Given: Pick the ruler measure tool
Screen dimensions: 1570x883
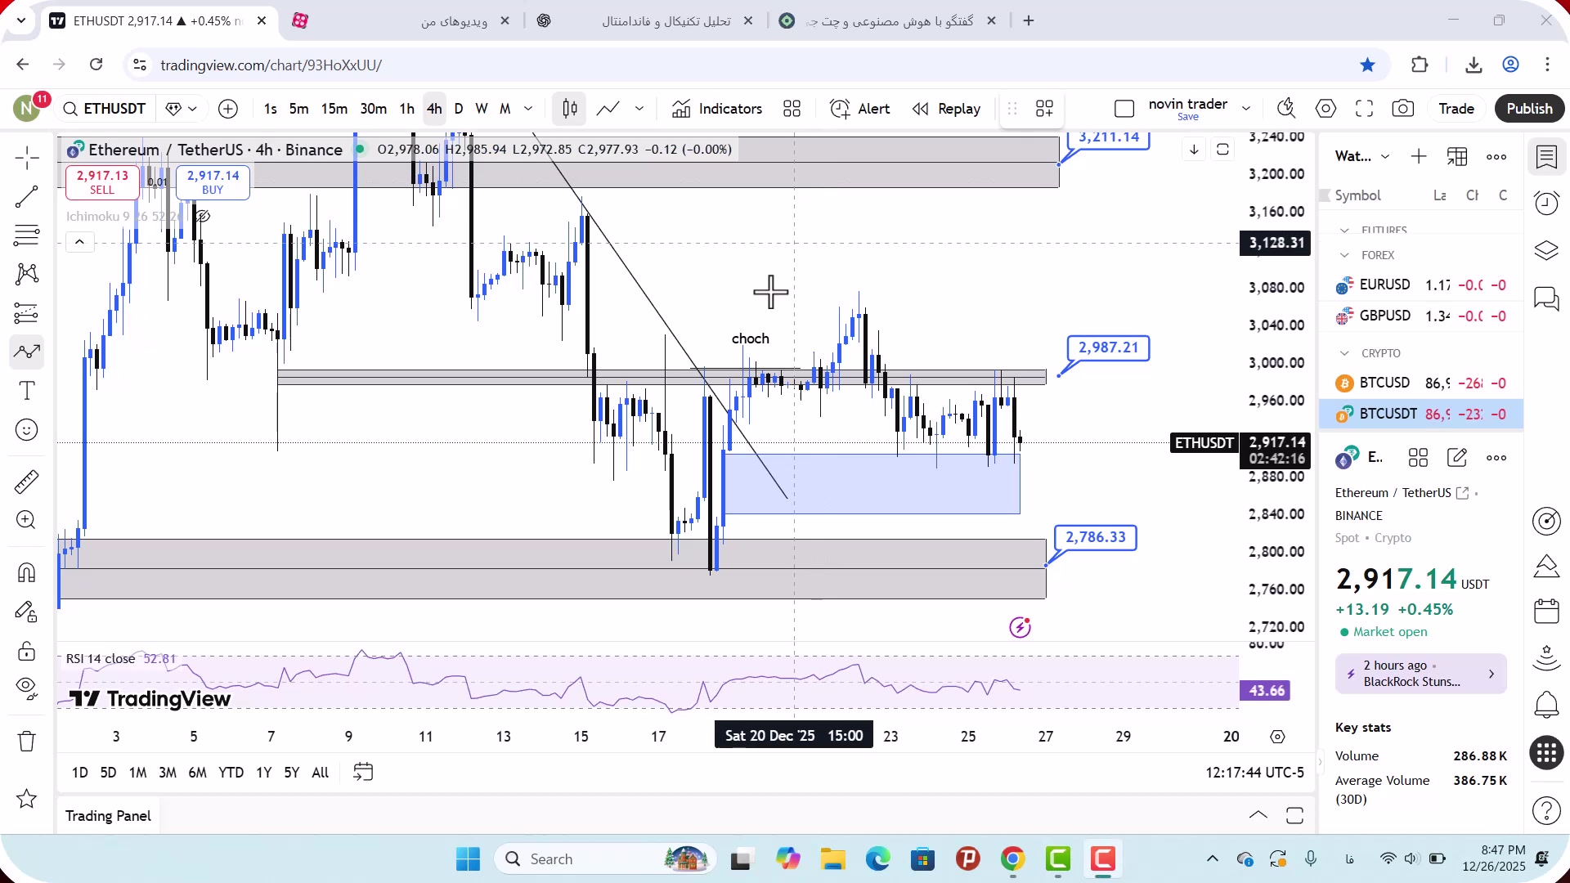Looking at the screenshot, I should [26, 482].
